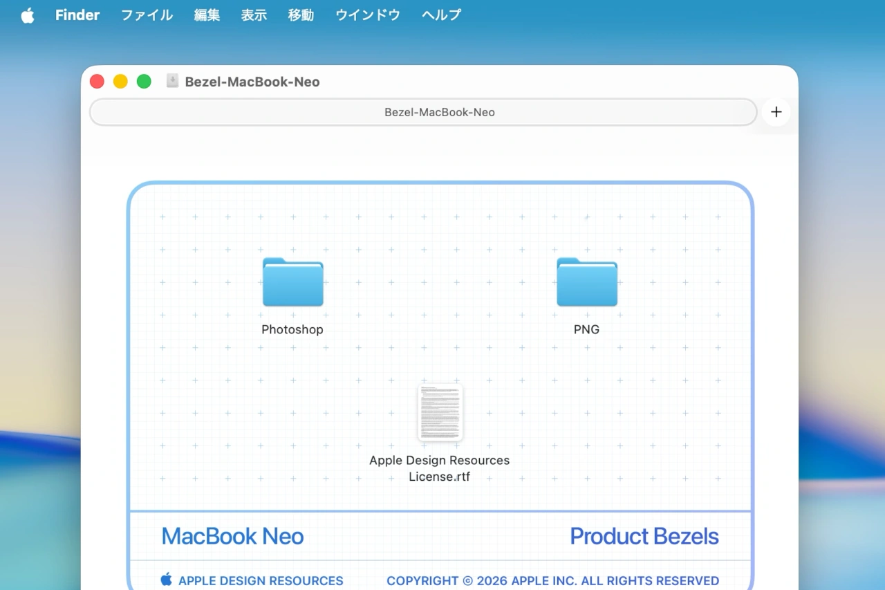This screenshot has width=885, height=590.
Task: Open a new tab with the plus button
Action: 776,111
